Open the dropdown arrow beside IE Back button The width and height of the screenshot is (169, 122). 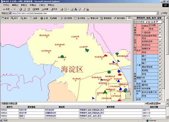click(11, 9)
